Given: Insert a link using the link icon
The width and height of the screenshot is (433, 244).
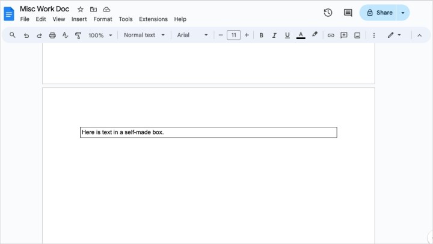Looking at the screenshot, I should point(330,35).
